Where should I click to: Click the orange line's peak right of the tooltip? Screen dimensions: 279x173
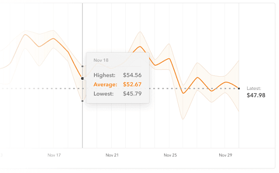pyautogui.click(x=140, y=47)
